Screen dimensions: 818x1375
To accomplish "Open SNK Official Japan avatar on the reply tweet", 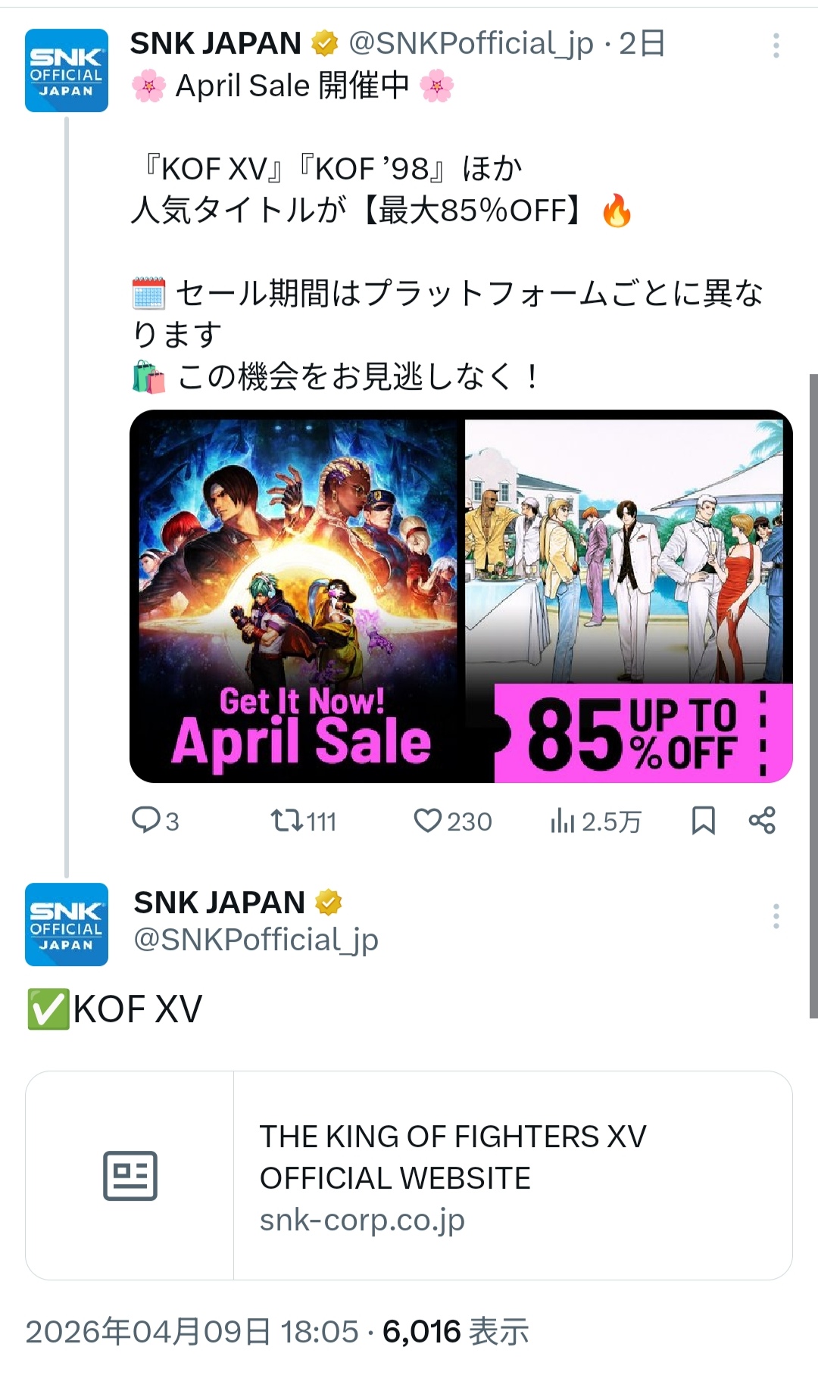I will tap(67, 924).
